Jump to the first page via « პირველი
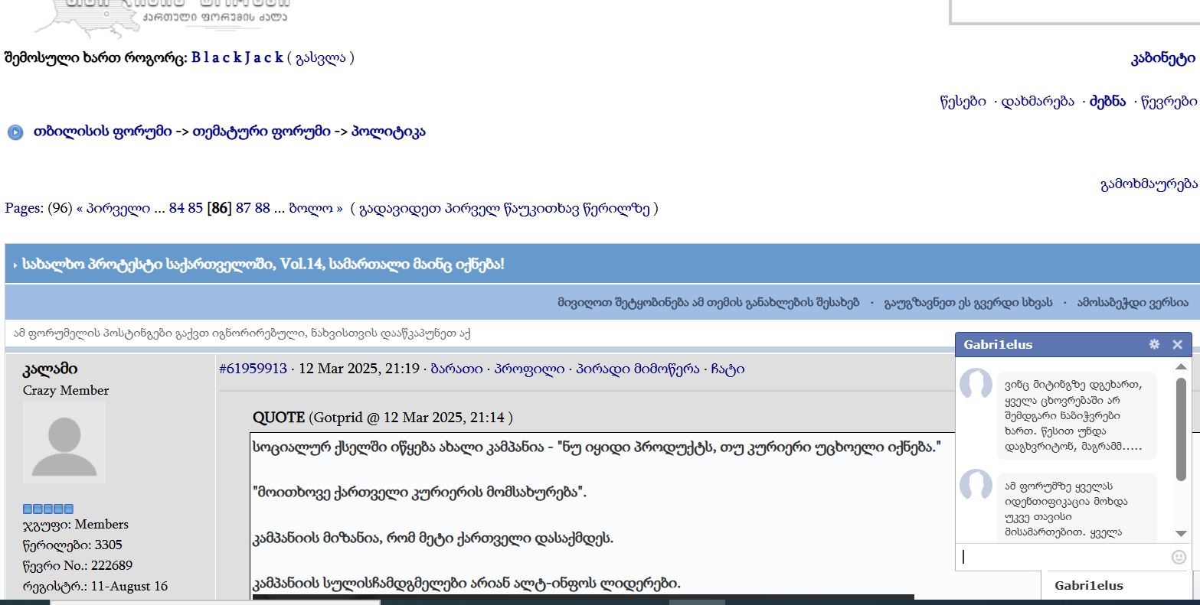Screen dimensions: 1200x605 [113, 208]
